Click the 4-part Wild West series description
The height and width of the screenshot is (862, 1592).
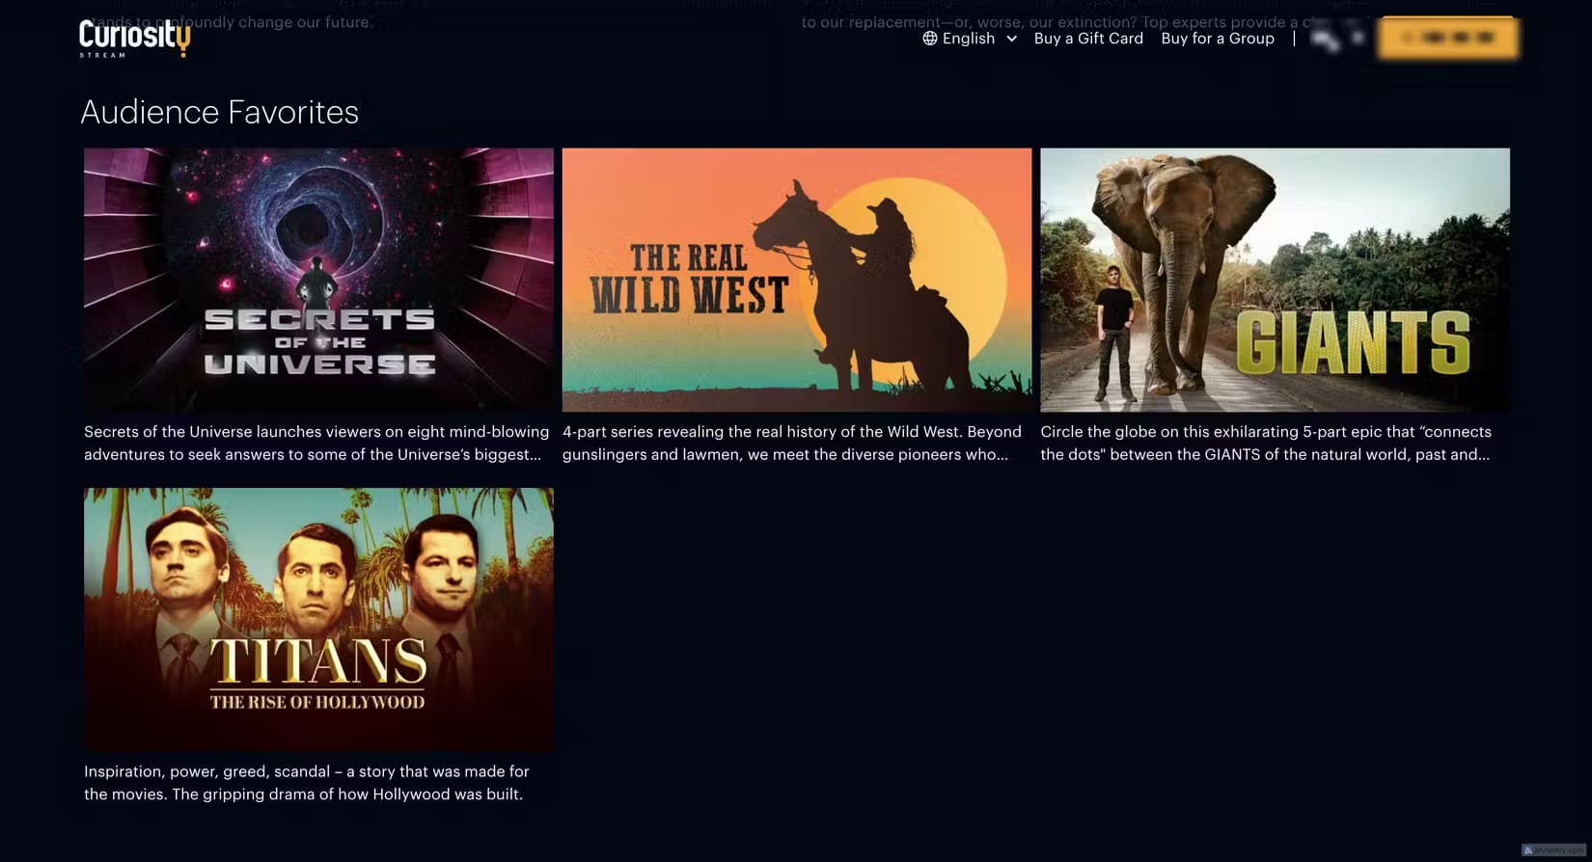[792, 444]
